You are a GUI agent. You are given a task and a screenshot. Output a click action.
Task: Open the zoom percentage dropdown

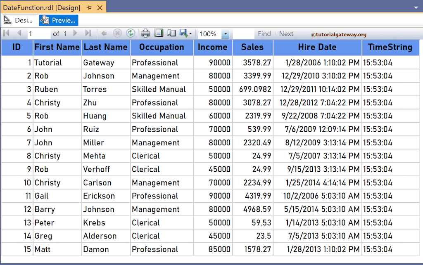click(x=225, y=34)
